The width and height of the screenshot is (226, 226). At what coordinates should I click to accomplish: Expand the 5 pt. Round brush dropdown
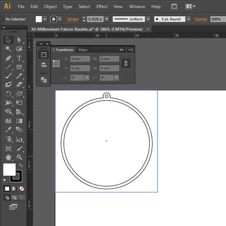(x=188, y=19)
